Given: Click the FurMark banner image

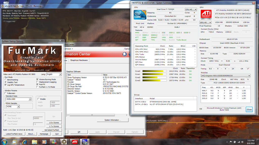Looking at the screenshot, I should pos(33,59).
